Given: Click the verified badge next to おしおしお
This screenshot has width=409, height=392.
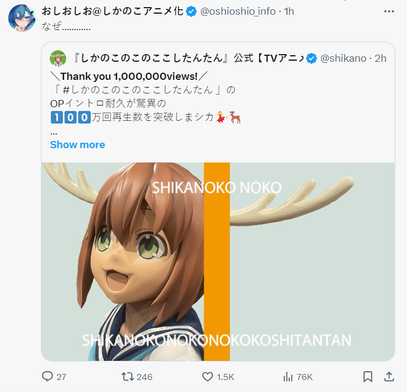Looking at the screenshot, I should [x=192, y=11].
